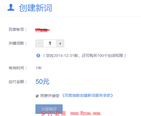Focus the keyword quantity field showing 1
This screenshot has height=116, width=141.
[50, 43]
